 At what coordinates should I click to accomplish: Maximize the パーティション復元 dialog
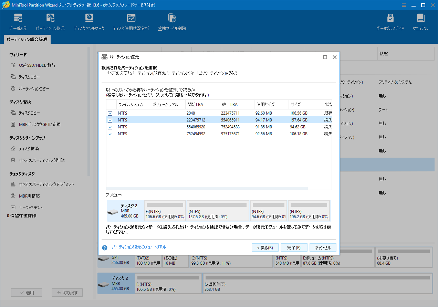coord(325,57)
